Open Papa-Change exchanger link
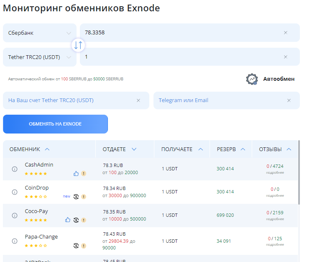Screen dimensions: 312x262 tap(41, 237)
